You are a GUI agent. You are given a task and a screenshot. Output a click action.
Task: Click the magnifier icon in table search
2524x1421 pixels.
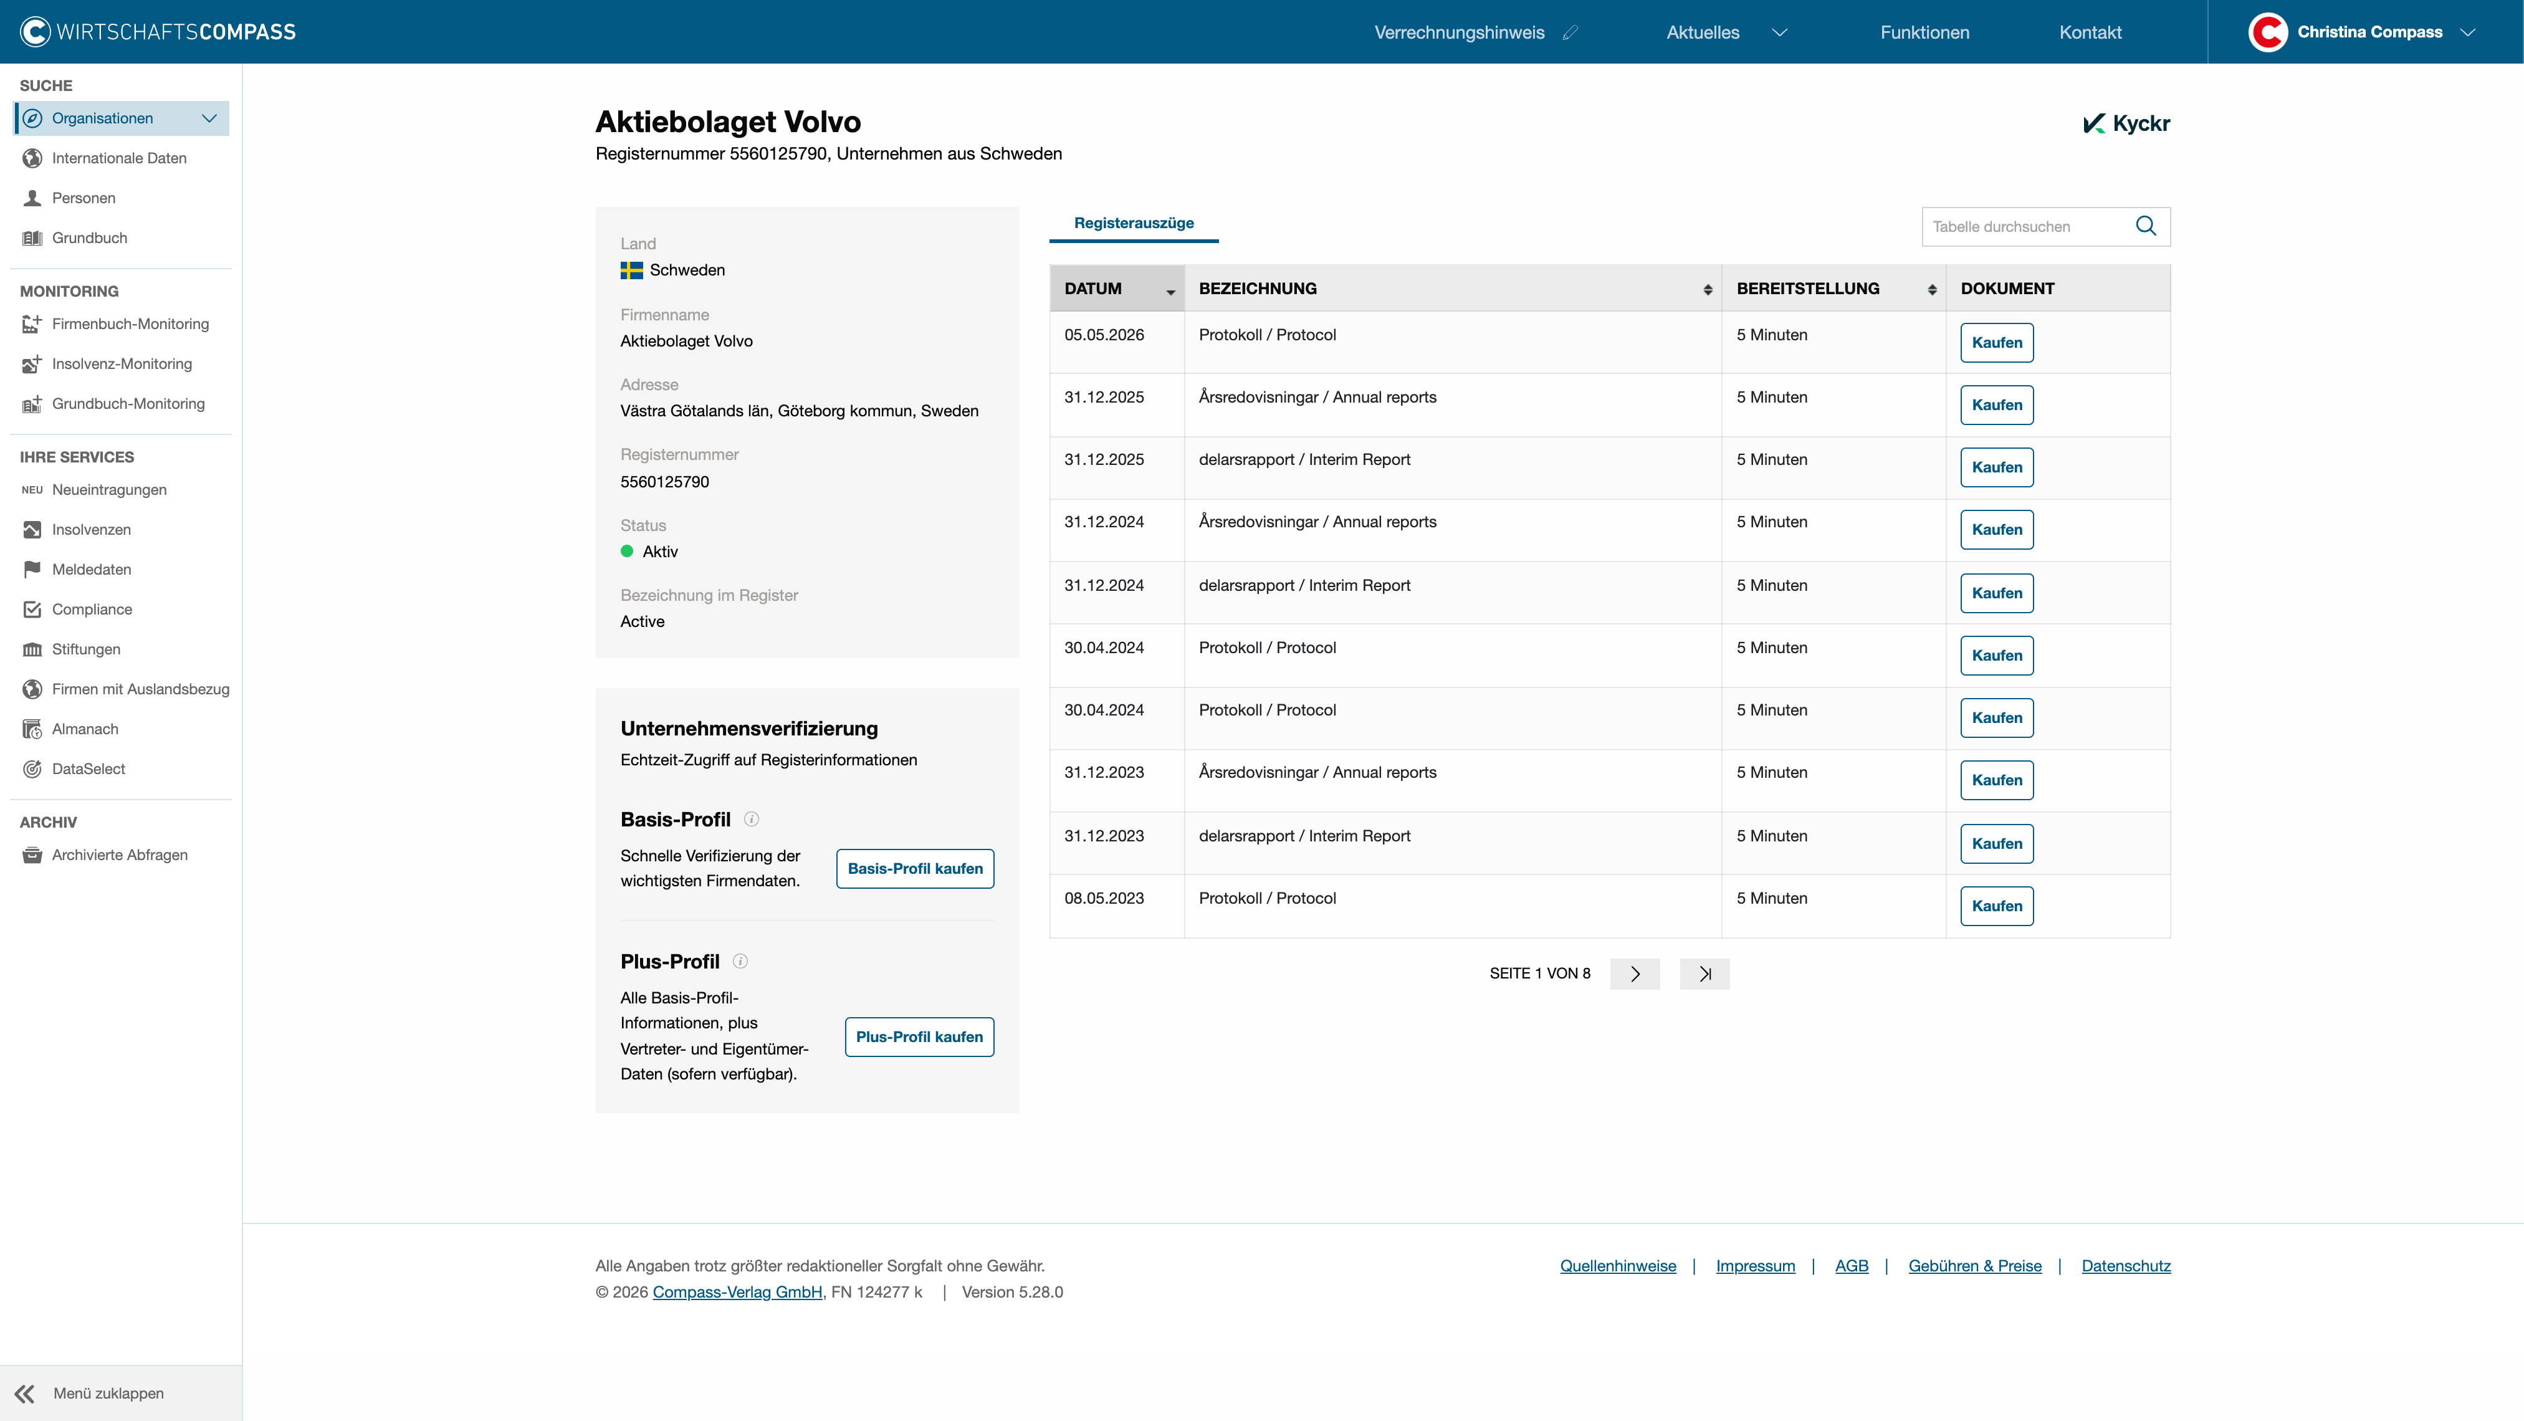tap(2146, 226)
